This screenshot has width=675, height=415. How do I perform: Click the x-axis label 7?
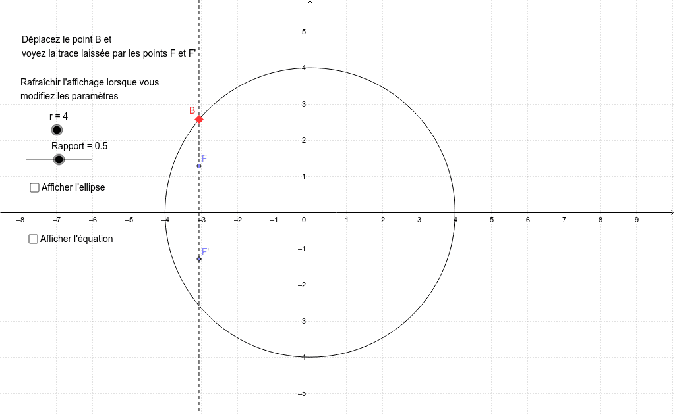coord(564,220)
